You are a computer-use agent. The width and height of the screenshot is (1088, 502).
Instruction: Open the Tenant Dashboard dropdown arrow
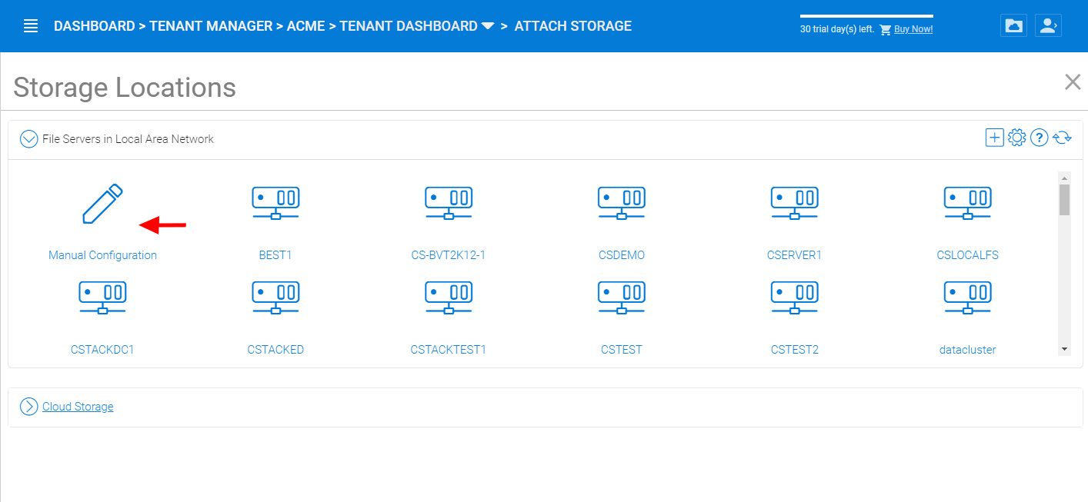pyautogui.click(x=488, y=26)
